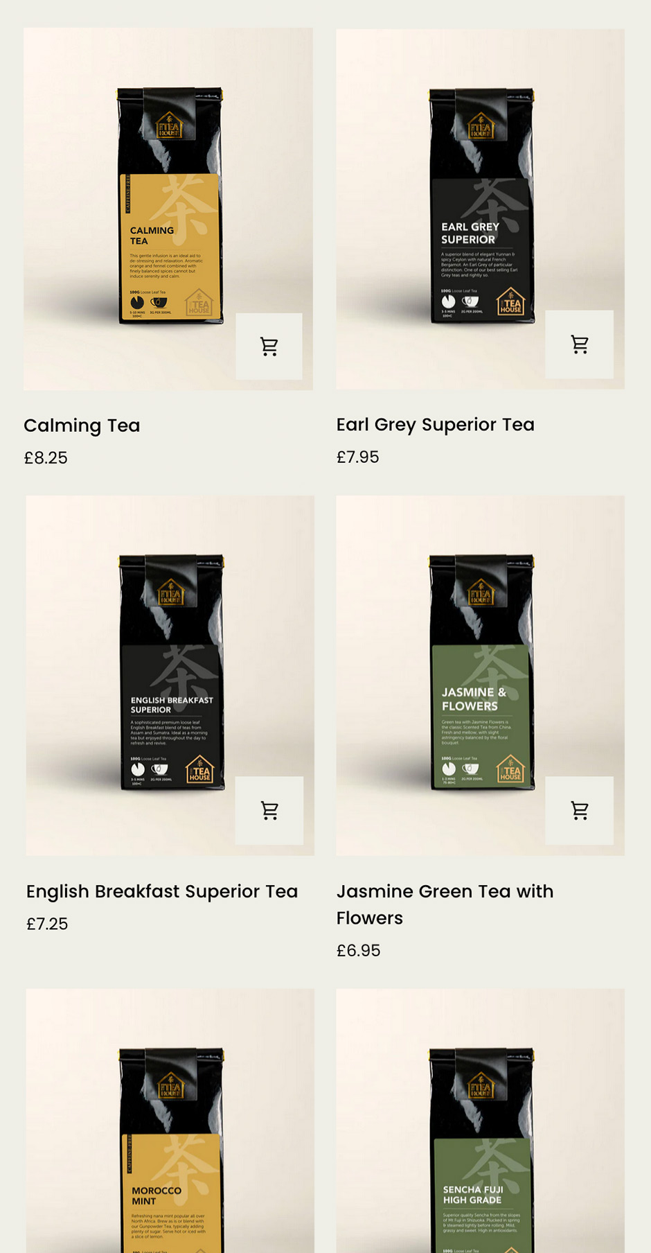The width and height of the screenshot is (651, 1253).
Task: Add Calming Tea to cart
Action: 269,347
